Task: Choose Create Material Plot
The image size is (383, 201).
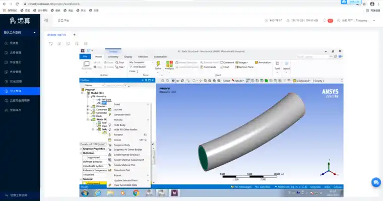Action: tap(129, 165)
